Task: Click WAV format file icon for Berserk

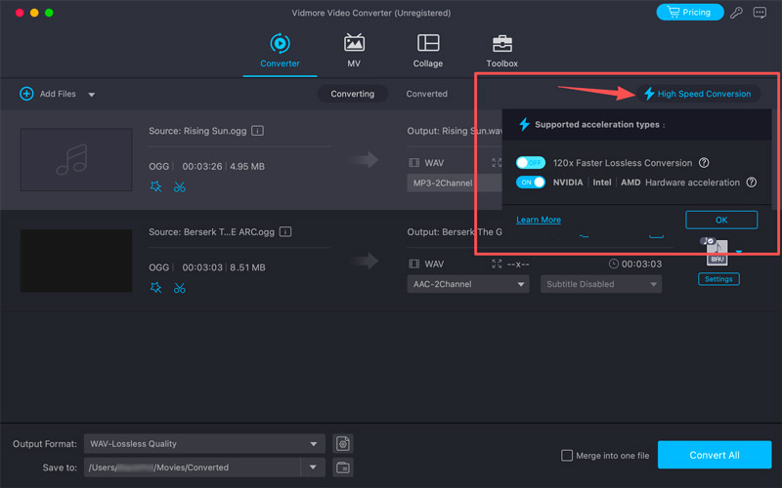Action: 717,253
